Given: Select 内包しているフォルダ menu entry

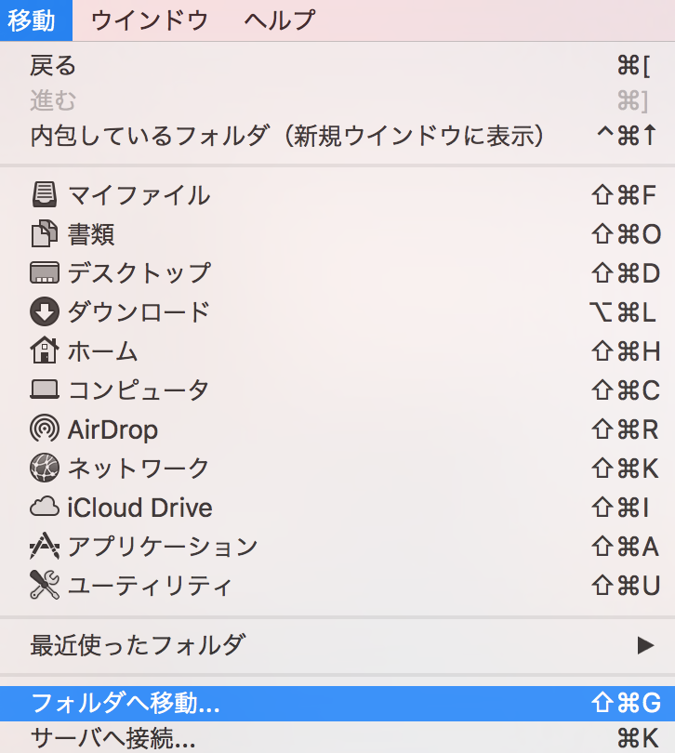Looking at the screenshot, I should [286, 136].
